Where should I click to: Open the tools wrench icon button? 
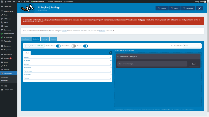tap(199, 8)
